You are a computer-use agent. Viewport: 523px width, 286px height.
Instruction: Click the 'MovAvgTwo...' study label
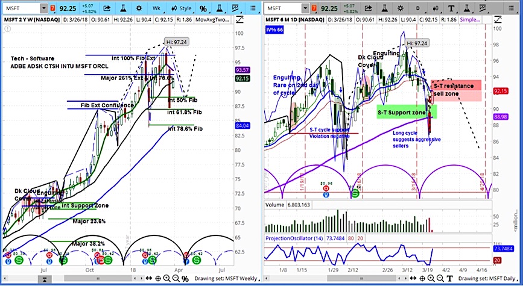(x=212, y=20)
